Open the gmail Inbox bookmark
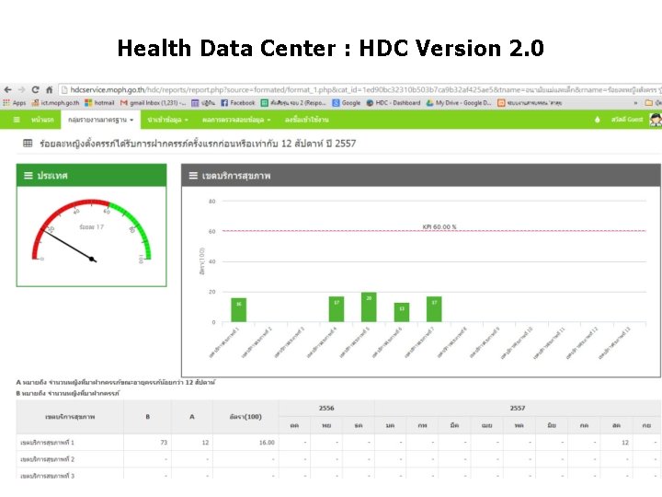The image size is (662, 497). (153, 103)
